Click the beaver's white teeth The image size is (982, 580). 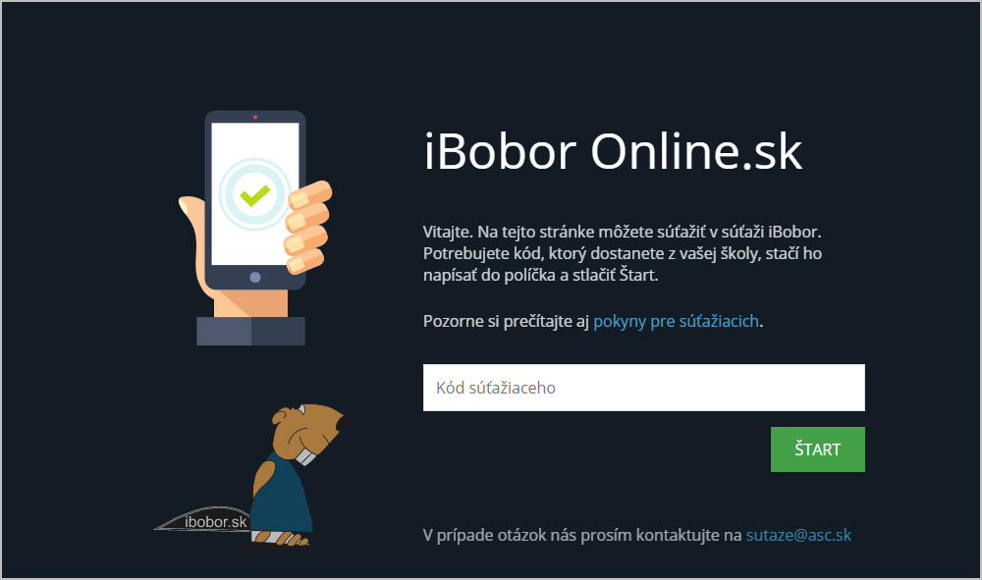[x=305, y=456]
